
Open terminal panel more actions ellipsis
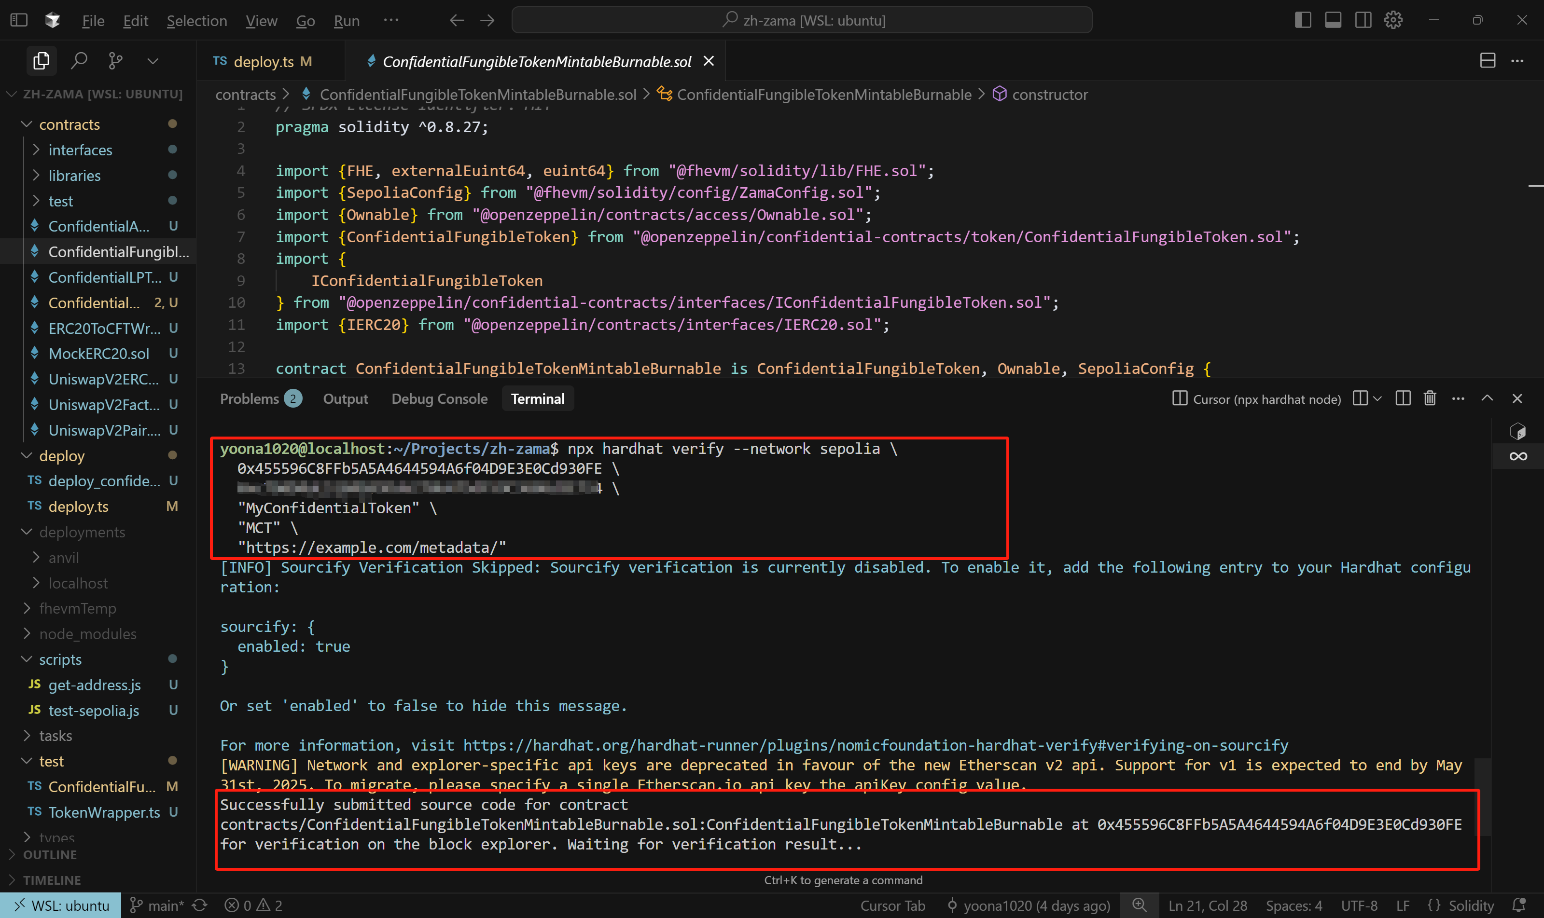[x=1458, y=398]
